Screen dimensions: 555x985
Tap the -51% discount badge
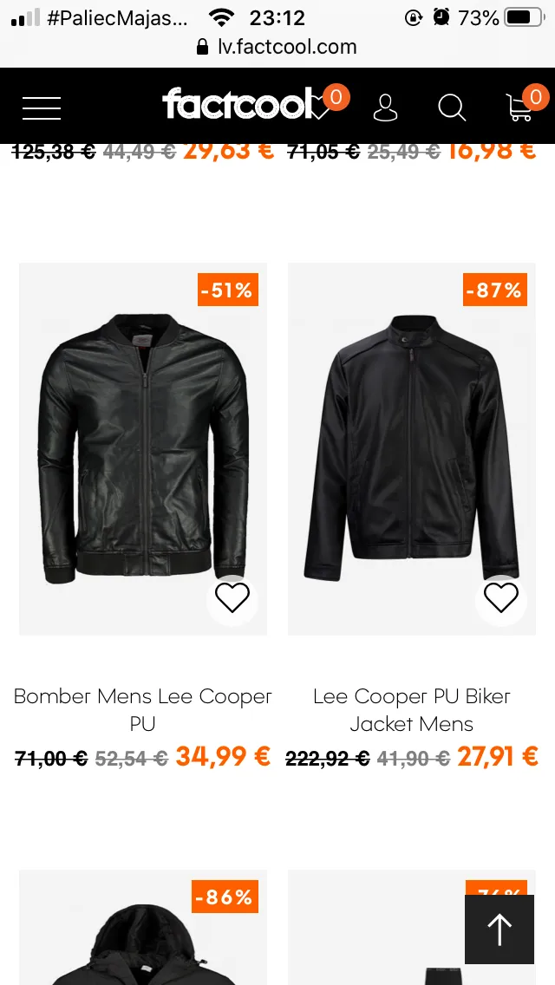click(228, 290)
